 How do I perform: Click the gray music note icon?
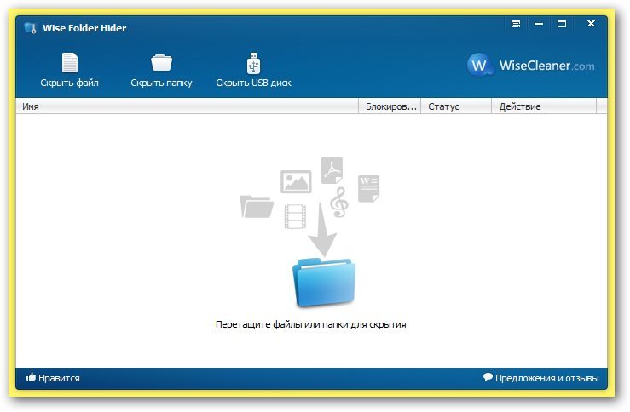tap(339, 203)
